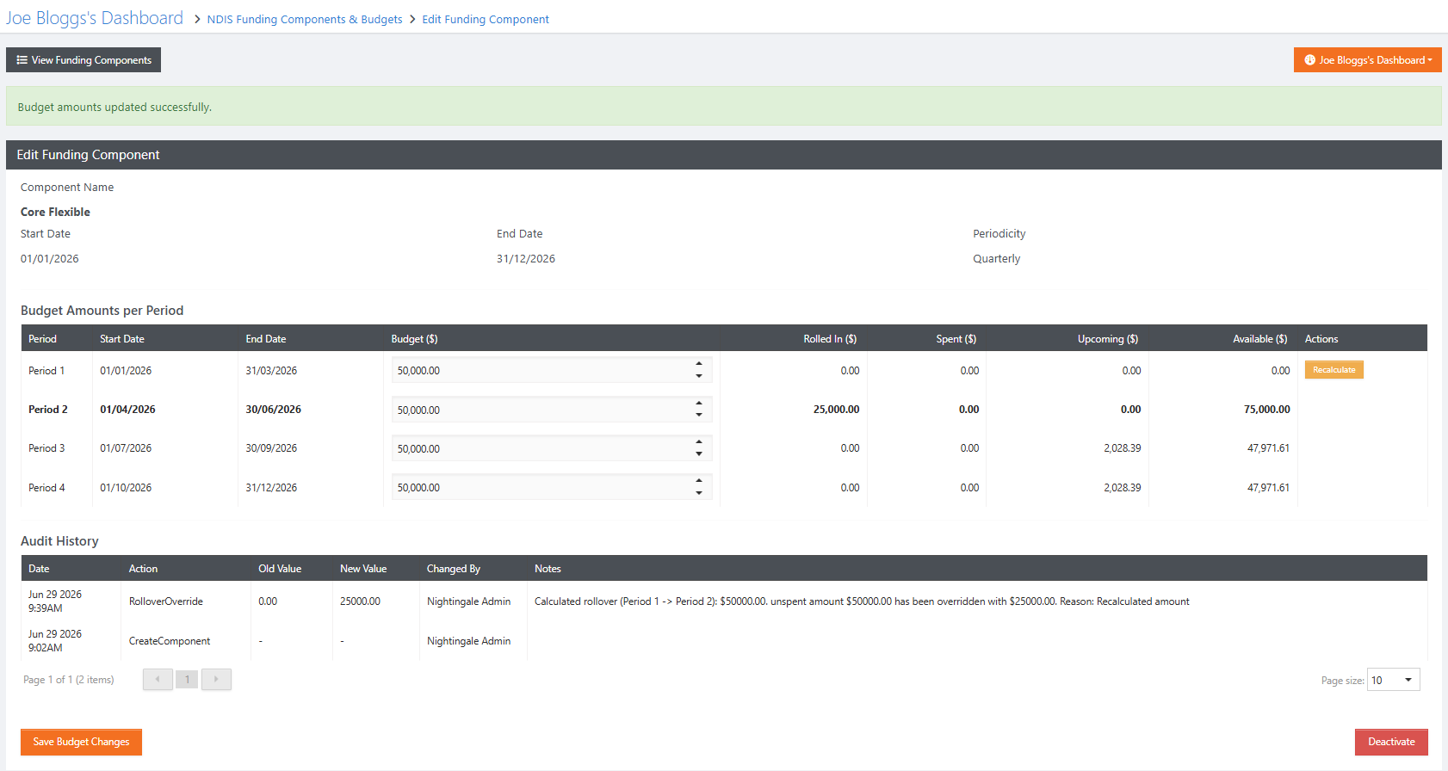Click the list icon in View Funding Components
This screenshot has width=1448, height=771.
coord(22,60)
